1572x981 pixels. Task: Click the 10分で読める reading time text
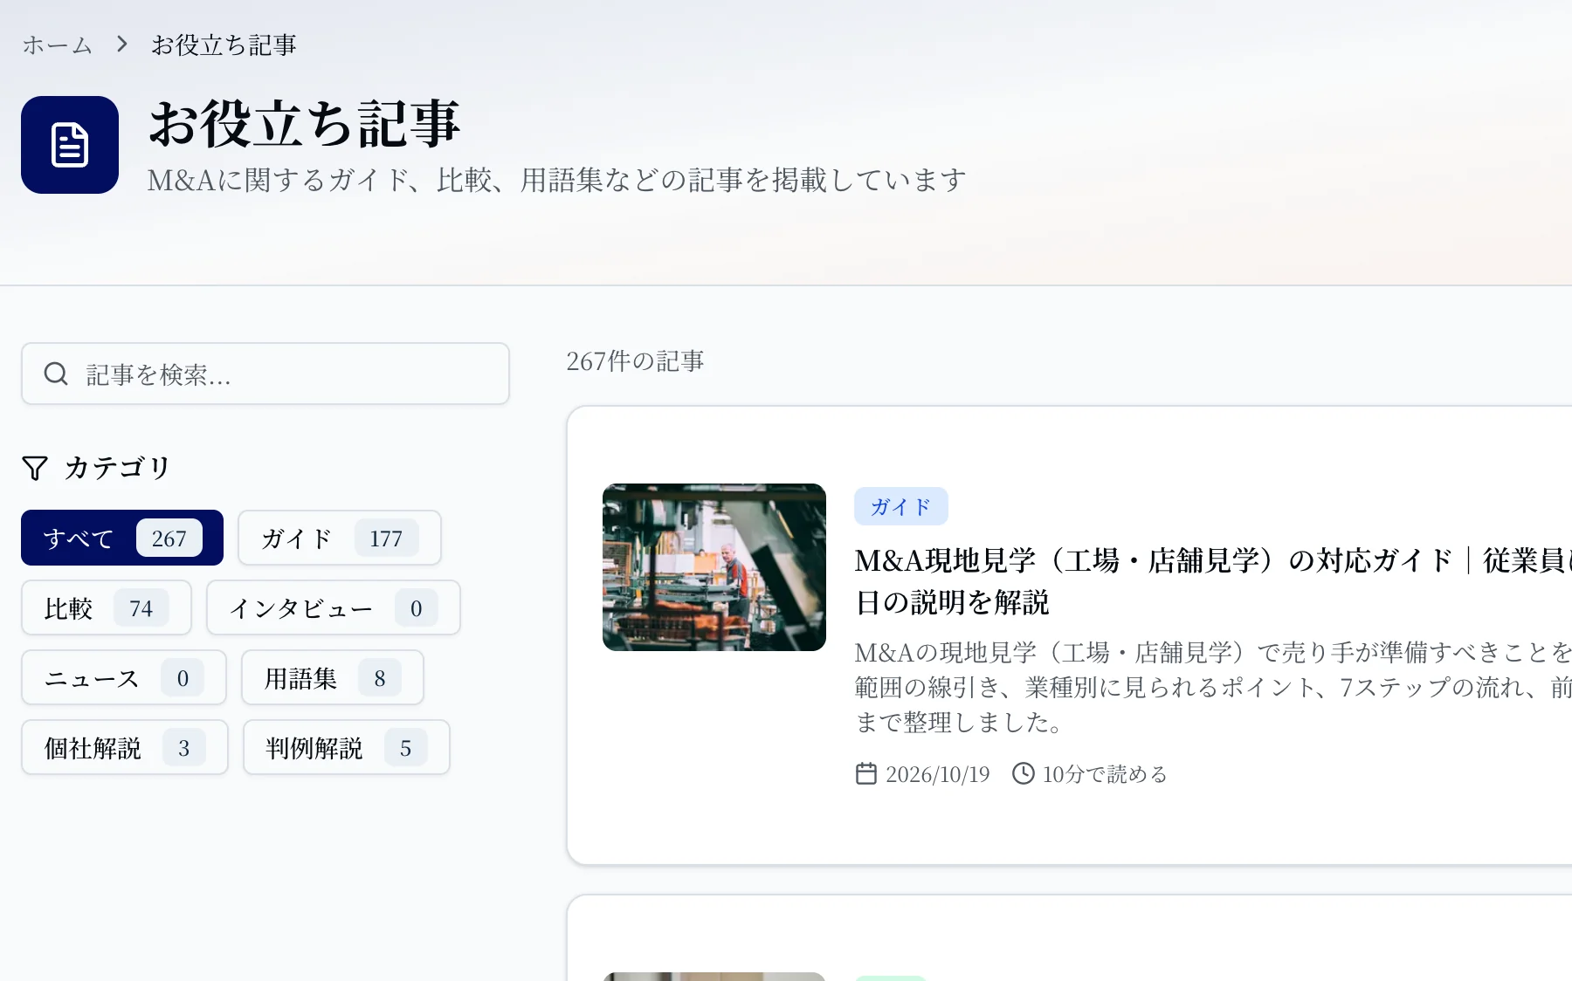point(1105,774)
